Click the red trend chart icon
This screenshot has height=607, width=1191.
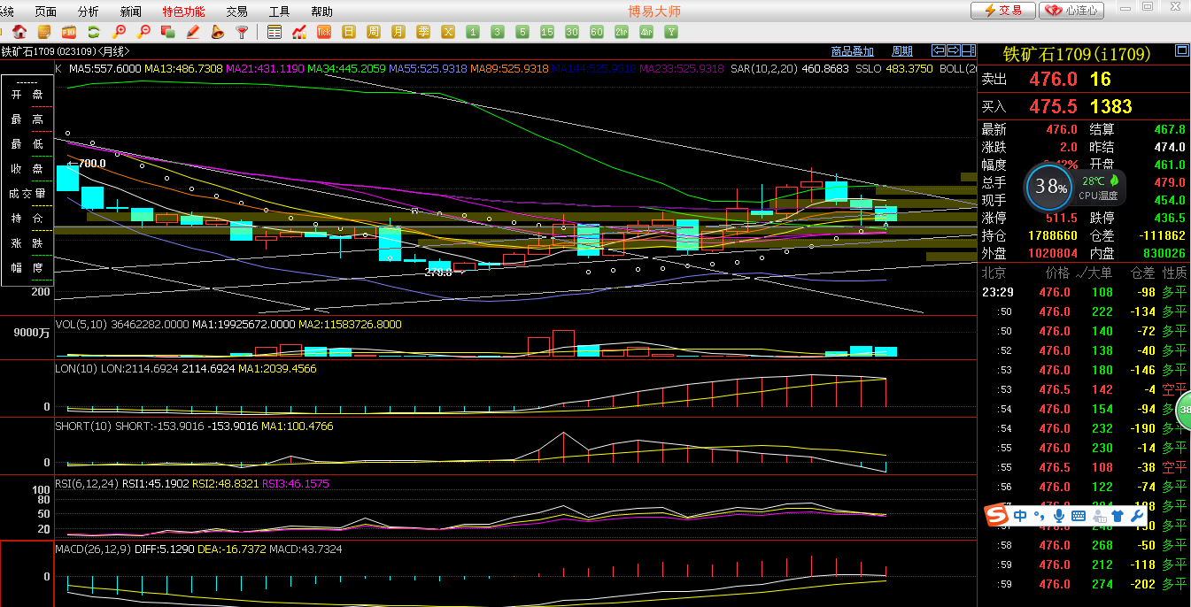299,32
